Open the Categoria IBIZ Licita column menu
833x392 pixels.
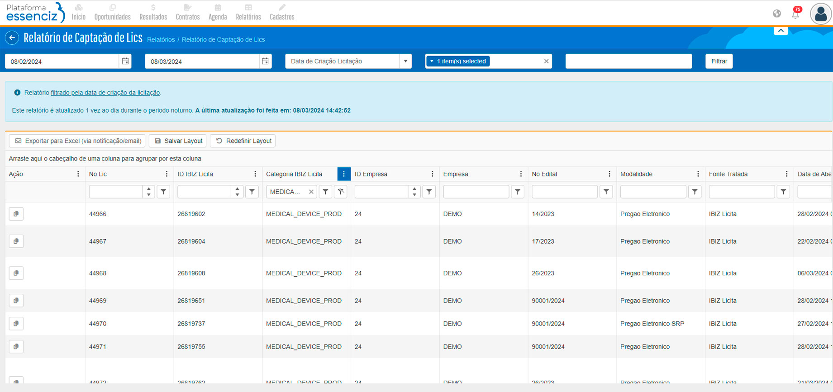[x=344, y=174]
